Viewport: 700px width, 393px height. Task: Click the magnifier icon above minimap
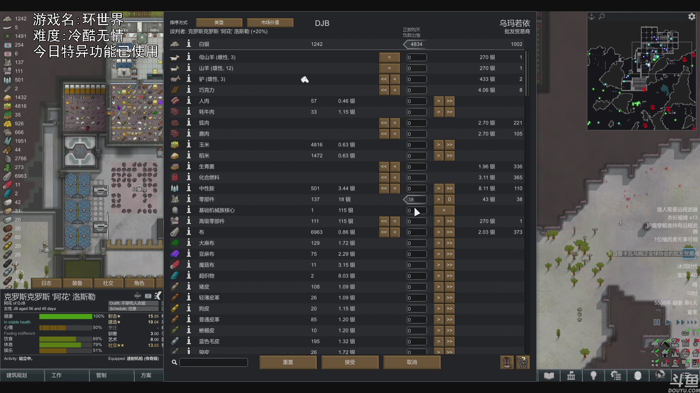(602, 16)
